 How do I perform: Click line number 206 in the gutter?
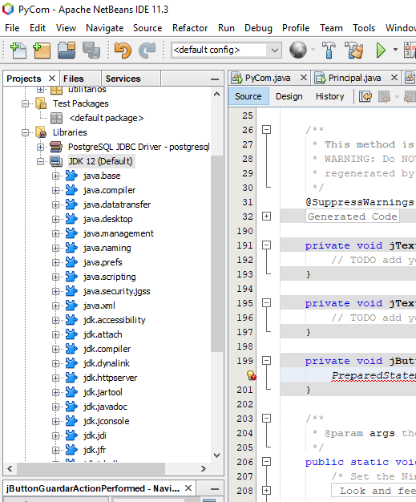coord(244,462)
